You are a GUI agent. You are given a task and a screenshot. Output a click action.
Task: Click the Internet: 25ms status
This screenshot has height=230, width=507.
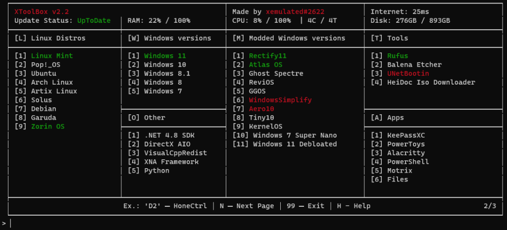[x=400, y=12]
